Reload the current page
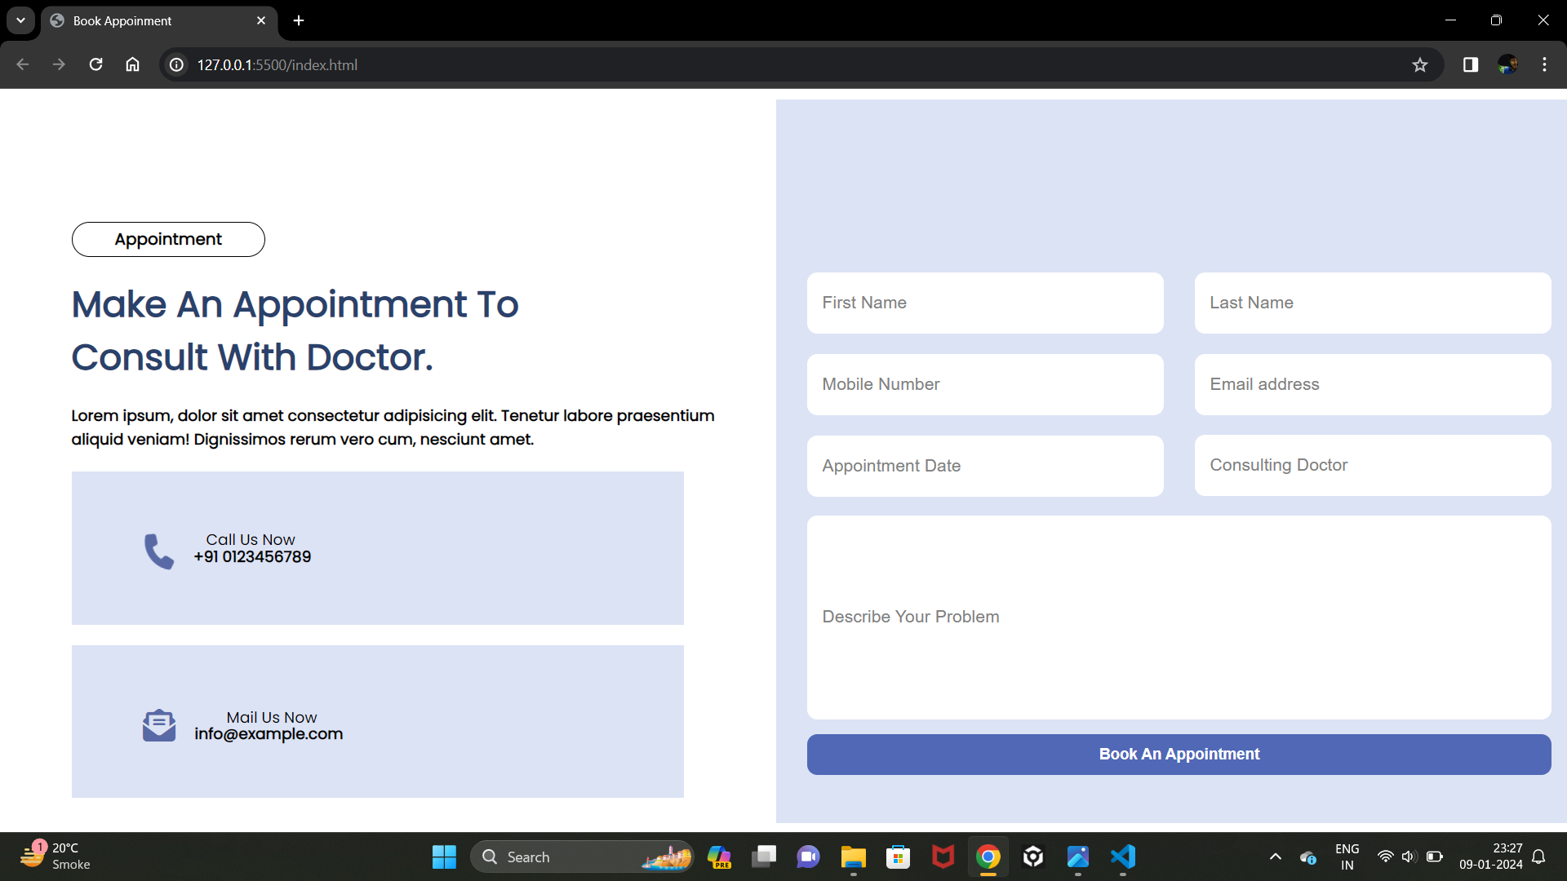 (x=95, y=64)
